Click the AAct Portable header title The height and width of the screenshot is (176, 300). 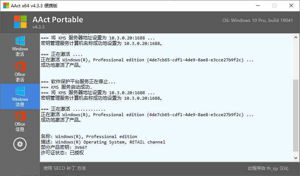[58, 19]
